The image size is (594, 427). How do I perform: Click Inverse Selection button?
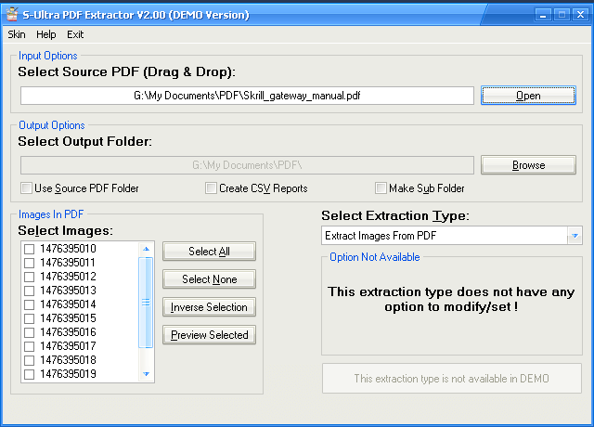209,307
